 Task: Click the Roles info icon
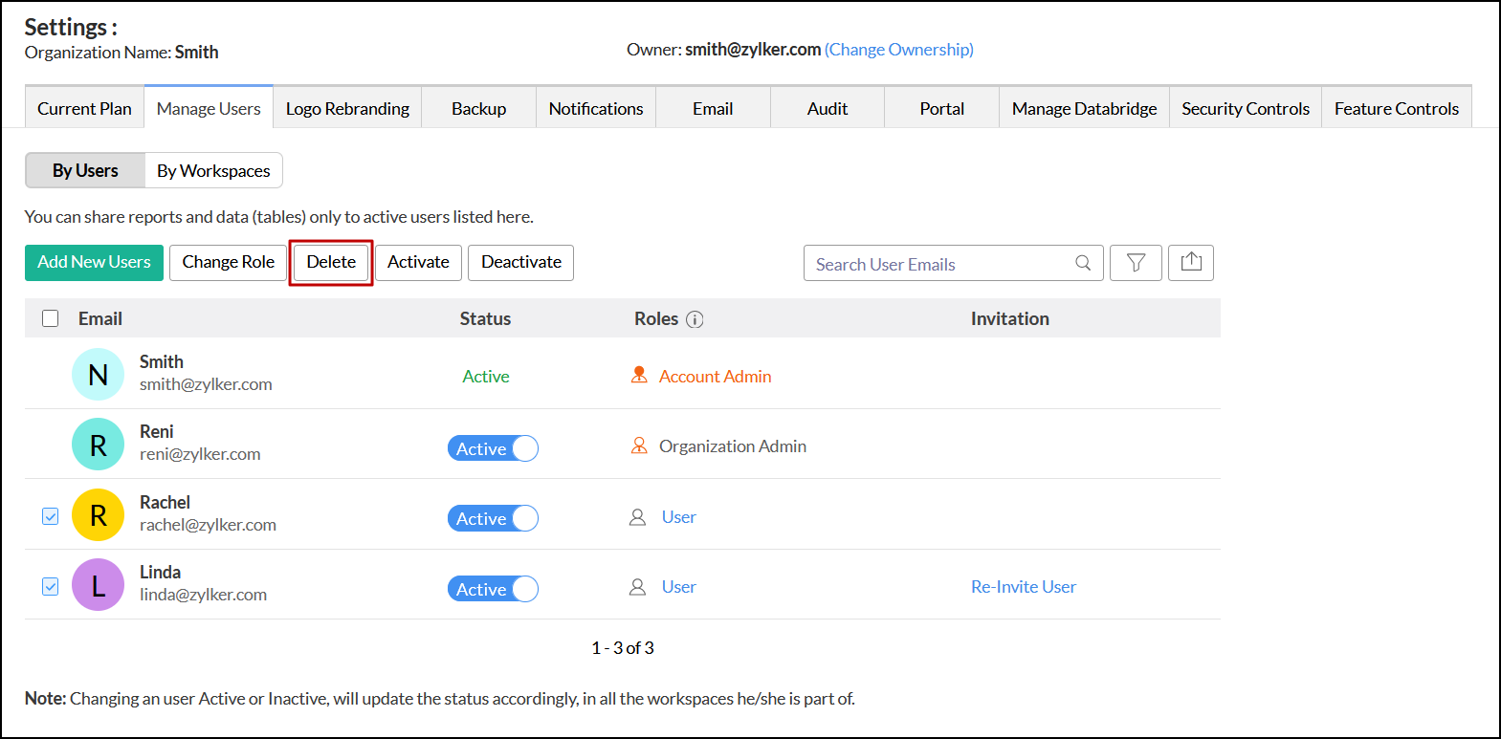[695, 319]
